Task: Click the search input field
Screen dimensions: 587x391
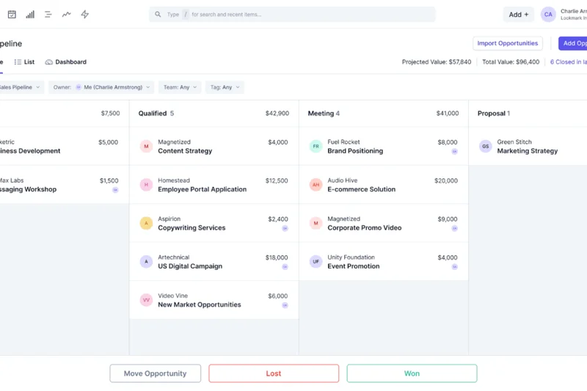Action: pyautogui.click(x=293, y=15)
